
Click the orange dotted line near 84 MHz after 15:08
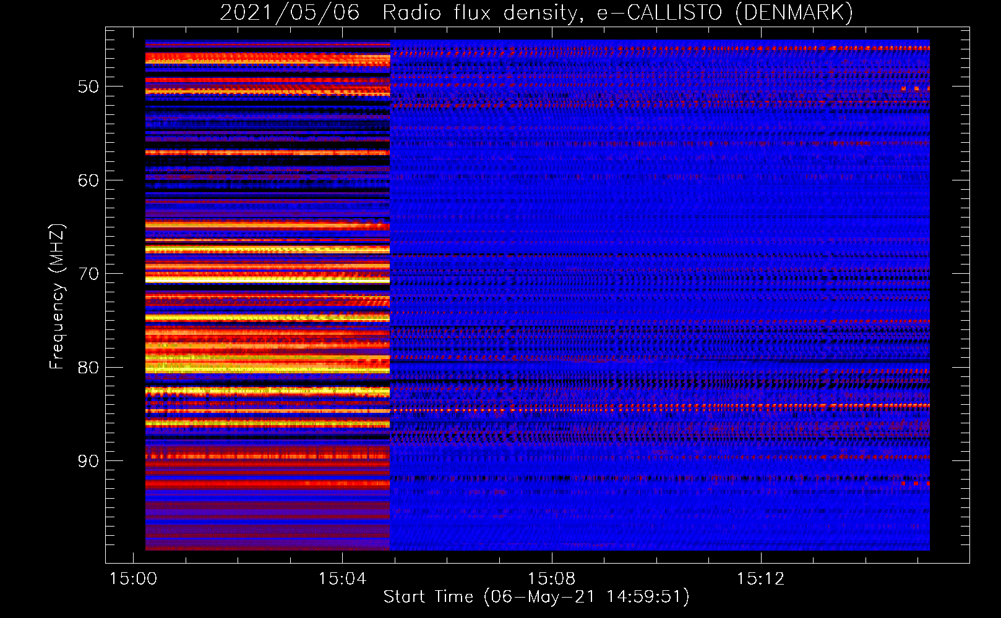(681, 407)
